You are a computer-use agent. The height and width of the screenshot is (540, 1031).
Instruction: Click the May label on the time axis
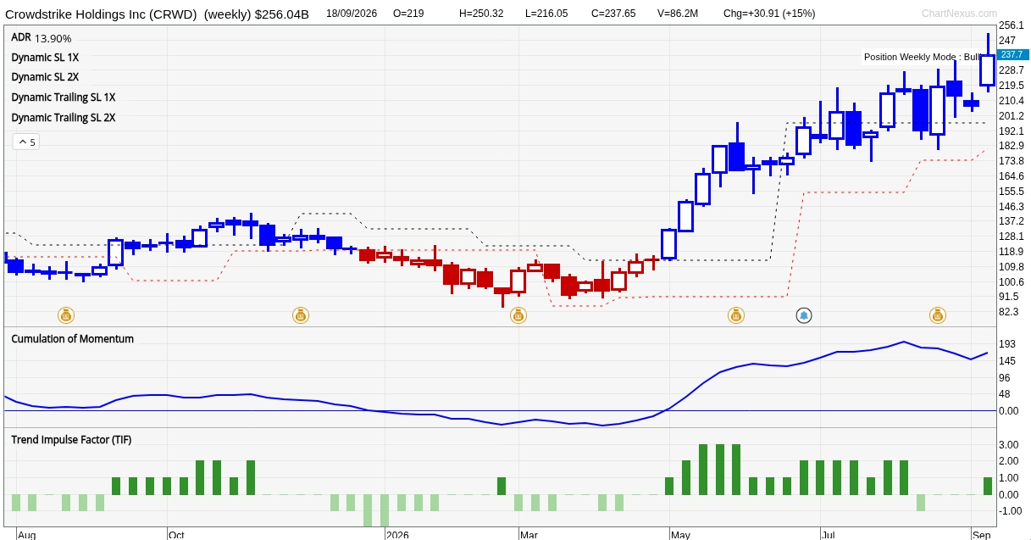click(680, 535)
